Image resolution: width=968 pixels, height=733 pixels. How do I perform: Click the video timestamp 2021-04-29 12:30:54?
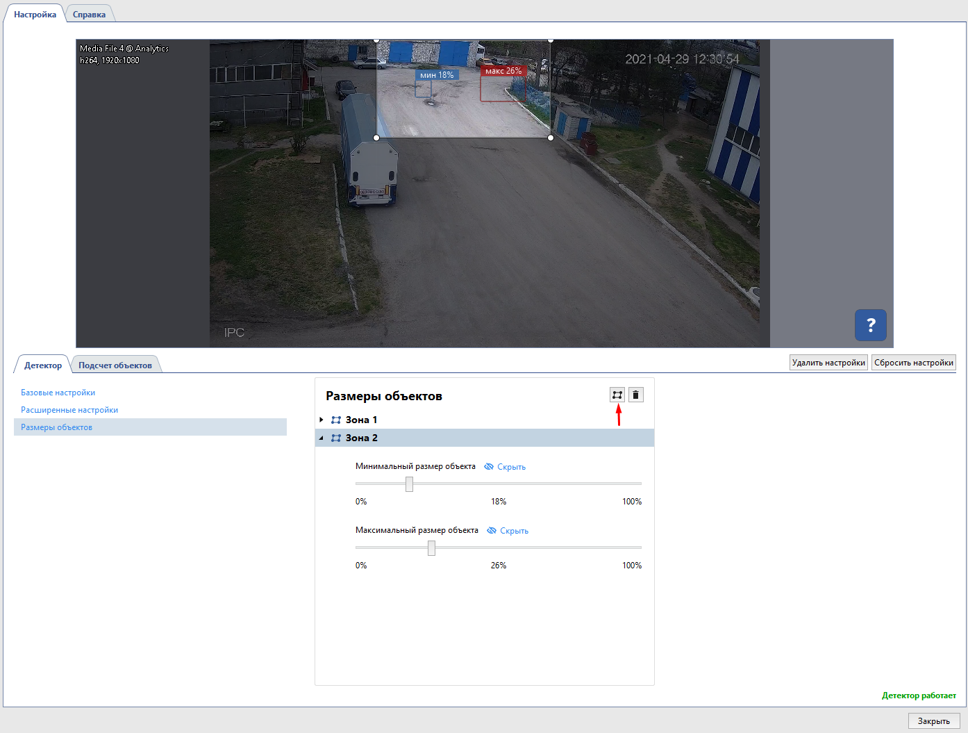683,59
